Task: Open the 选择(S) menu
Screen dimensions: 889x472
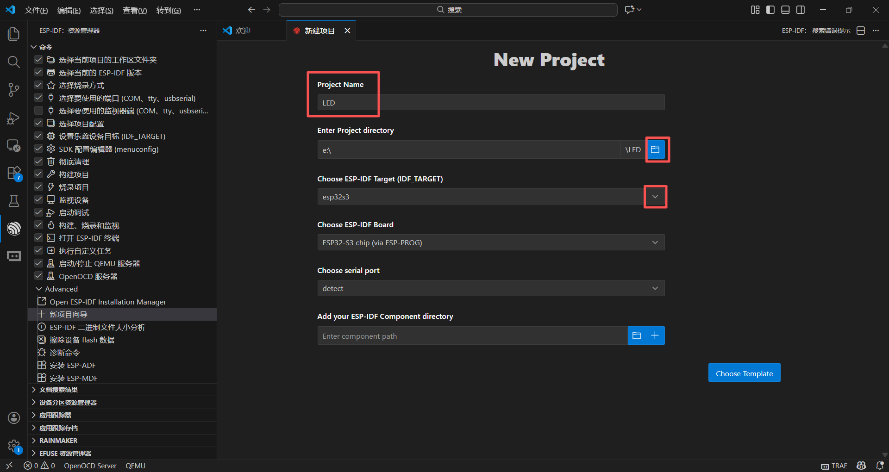Action: [101, 10]
